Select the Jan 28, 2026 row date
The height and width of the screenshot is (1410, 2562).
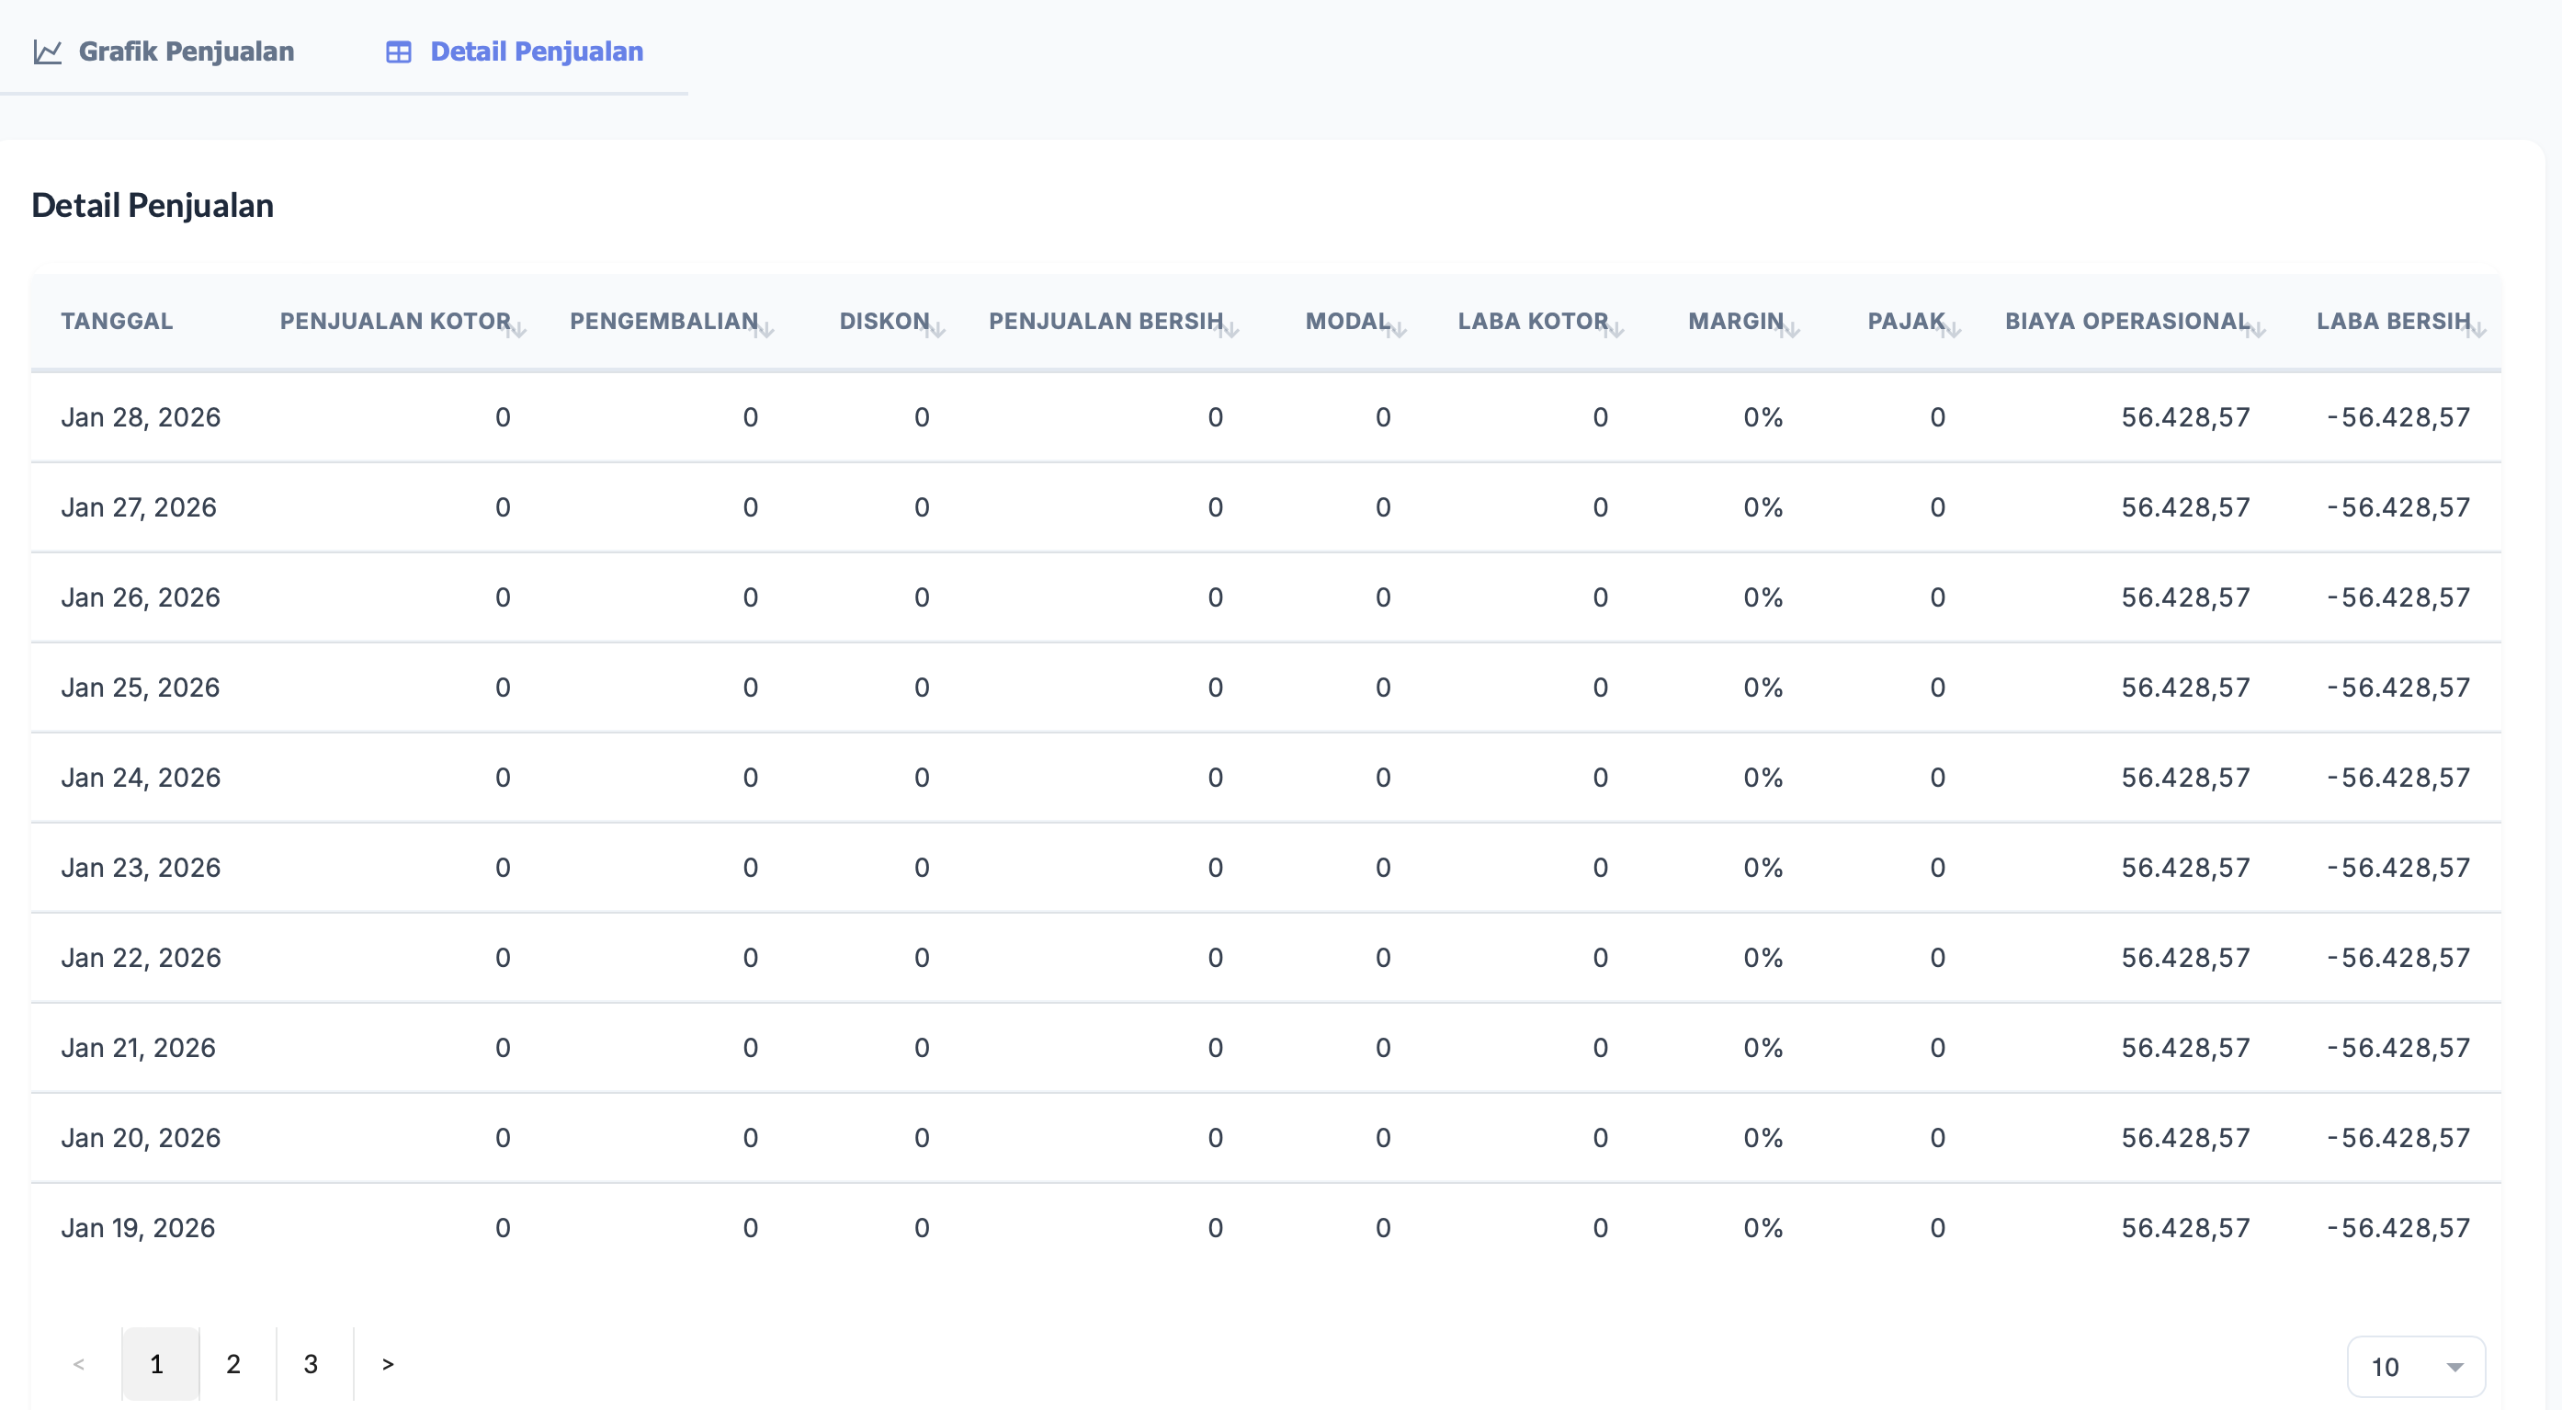click(x=141, y=417)
